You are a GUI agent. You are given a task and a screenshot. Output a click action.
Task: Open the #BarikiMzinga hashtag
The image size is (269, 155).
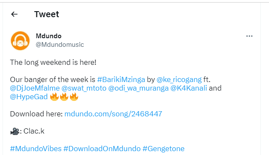coord(121,79)
